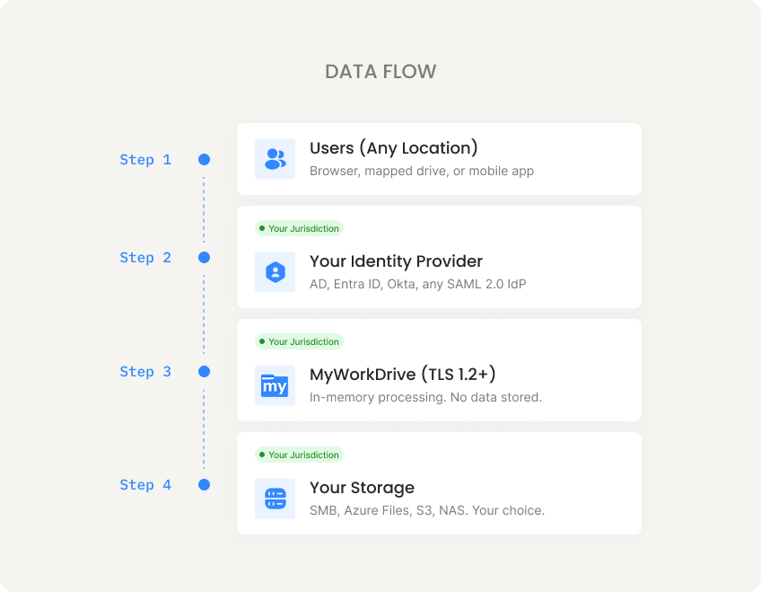Click the Users (Any Location) title
This screenshot has width=761, height=592.
coord(394,147)
